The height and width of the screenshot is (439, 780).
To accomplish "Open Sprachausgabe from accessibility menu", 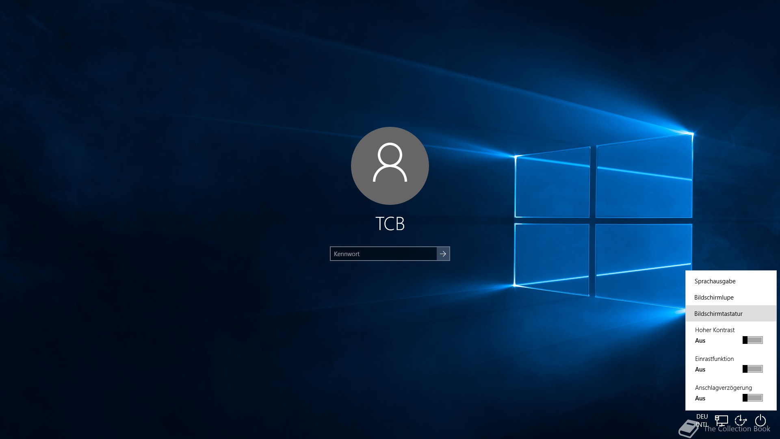I will 731,281.
